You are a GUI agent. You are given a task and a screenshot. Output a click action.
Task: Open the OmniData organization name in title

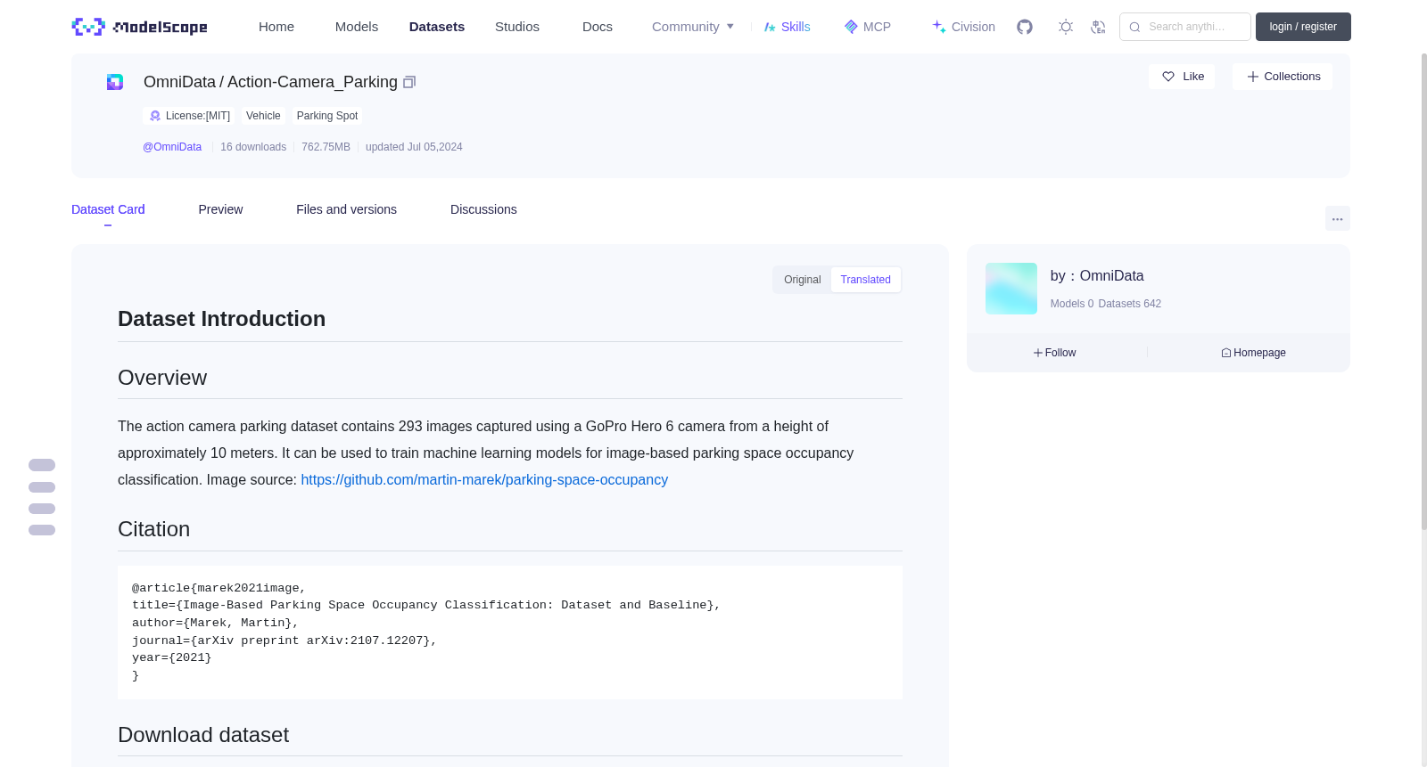click(x=179, y=82)
